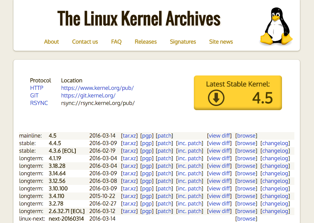Open inc. patch for longterm 3.4.110
Image resolution: width=314 pixels, height=223 pixels.
[190, 196]
